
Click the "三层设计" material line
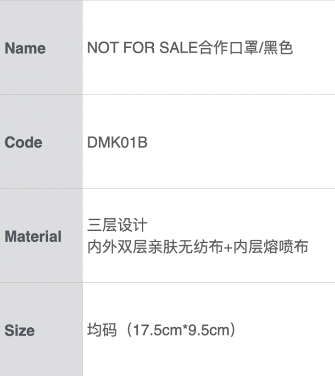coord(117,226)
